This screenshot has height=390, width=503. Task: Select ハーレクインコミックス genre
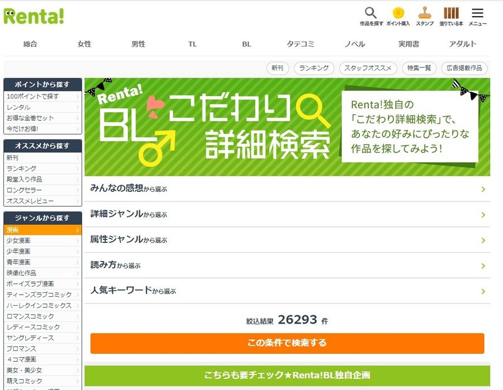tap(42, 305)
